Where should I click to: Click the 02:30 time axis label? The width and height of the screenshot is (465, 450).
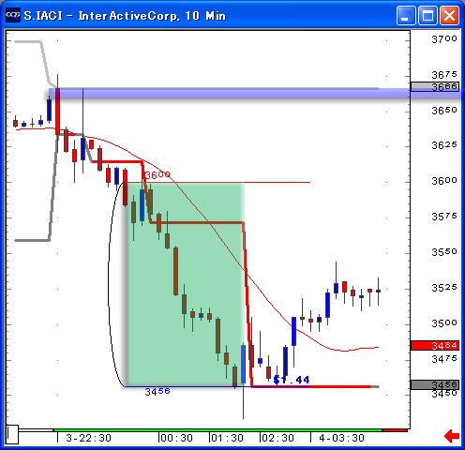click(x=277, y=438)
